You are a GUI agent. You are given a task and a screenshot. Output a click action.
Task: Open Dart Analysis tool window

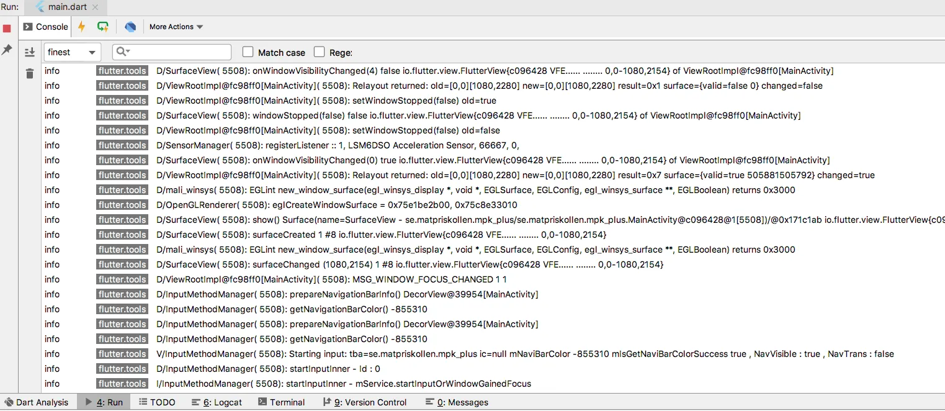(x=36, y=402)
